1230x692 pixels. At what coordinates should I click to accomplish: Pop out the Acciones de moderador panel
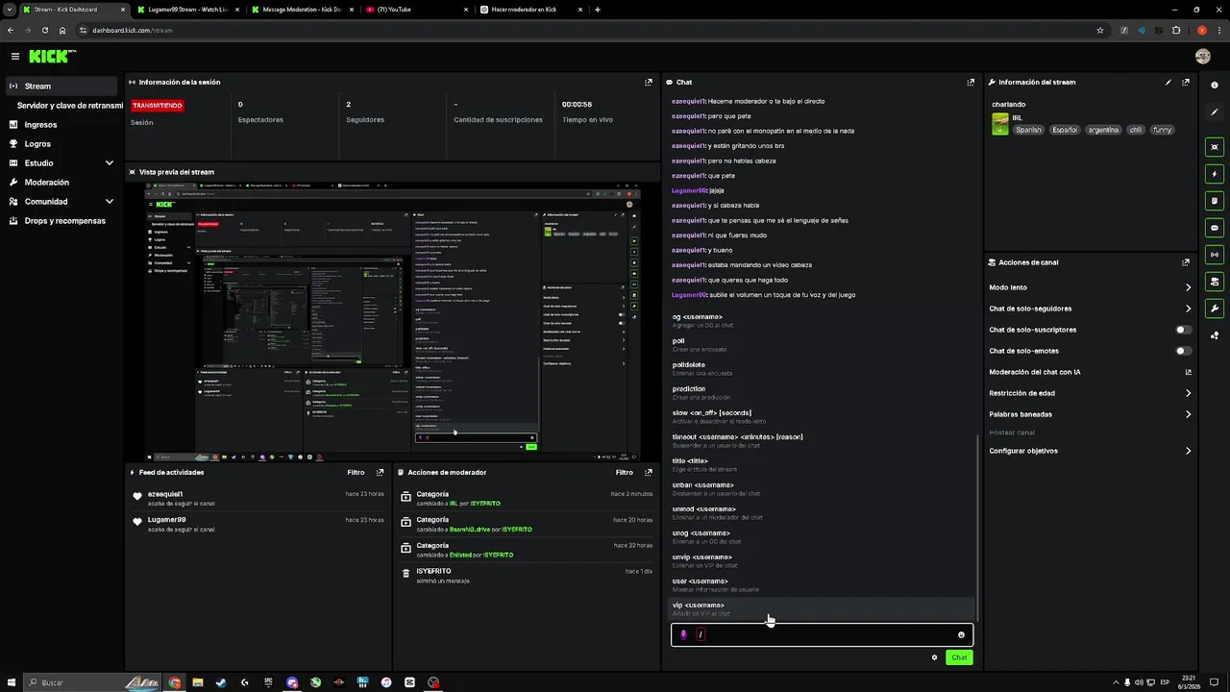(x=649, y=472)
